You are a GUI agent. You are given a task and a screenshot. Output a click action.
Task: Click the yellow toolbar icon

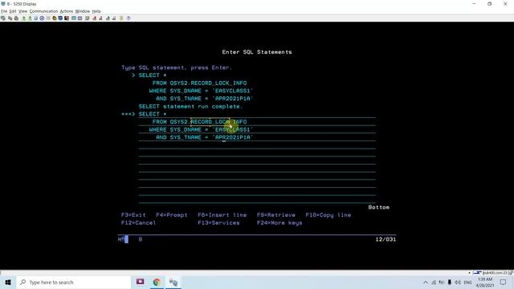[55, 18]
